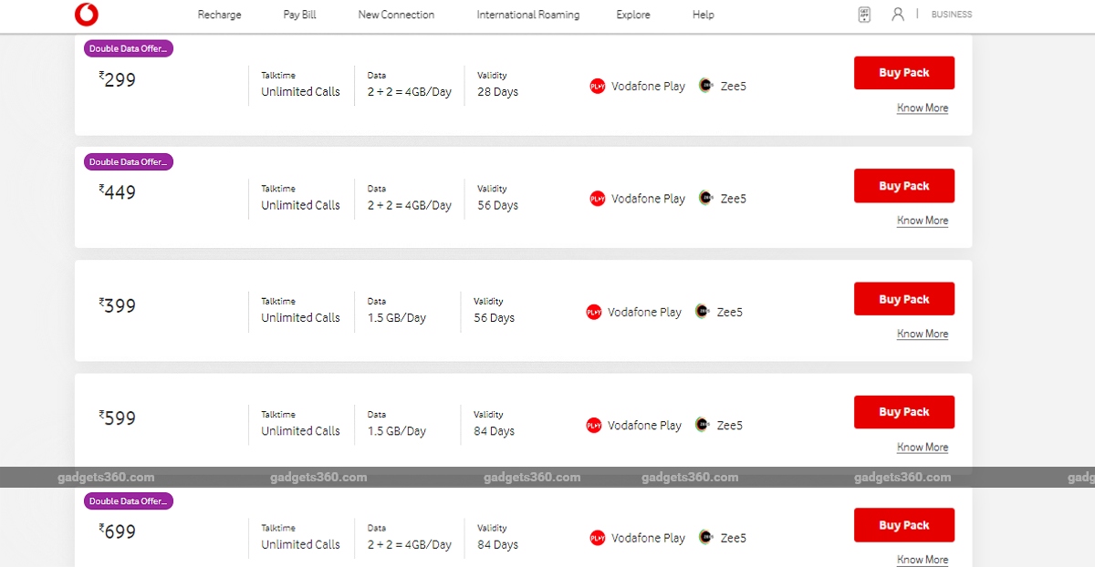Click the Double Data Offer badge on Rs 699 plan
1095x567 pixels.
pyautogui.click(x=128, y=500)
